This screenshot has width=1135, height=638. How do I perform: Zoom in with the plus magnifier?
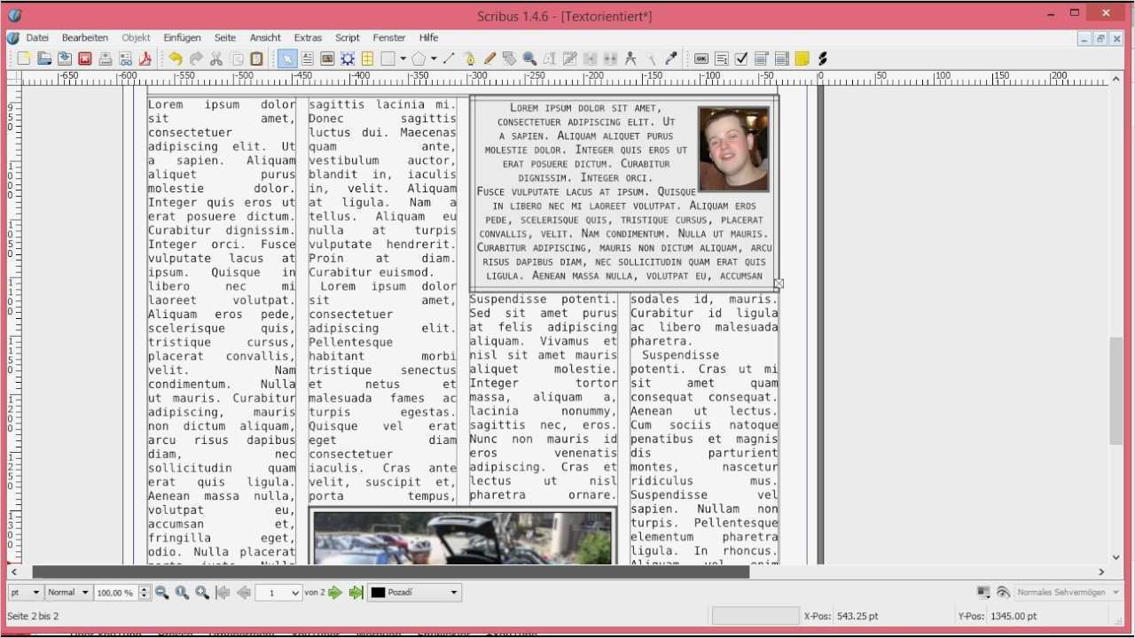[x=202, y=593]
